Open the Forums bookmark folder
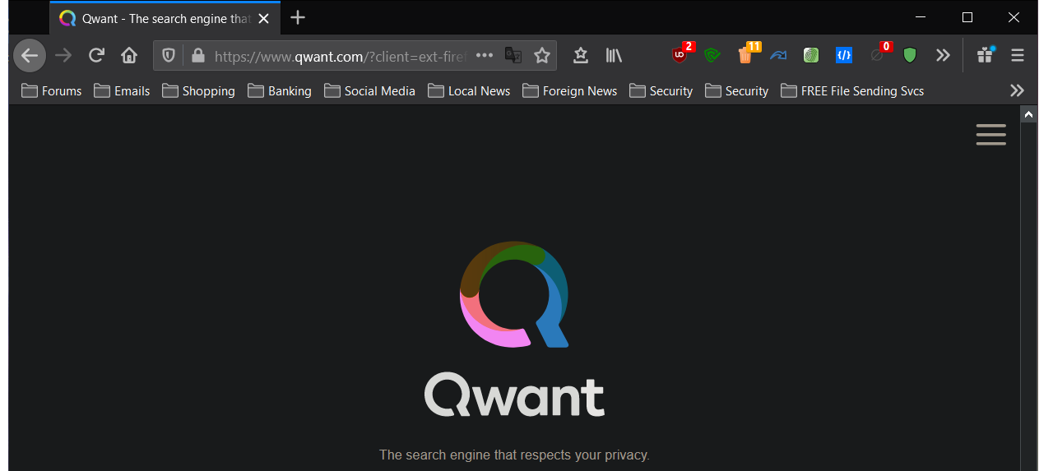The image size is (1053, 471). (x=52, y=91)
